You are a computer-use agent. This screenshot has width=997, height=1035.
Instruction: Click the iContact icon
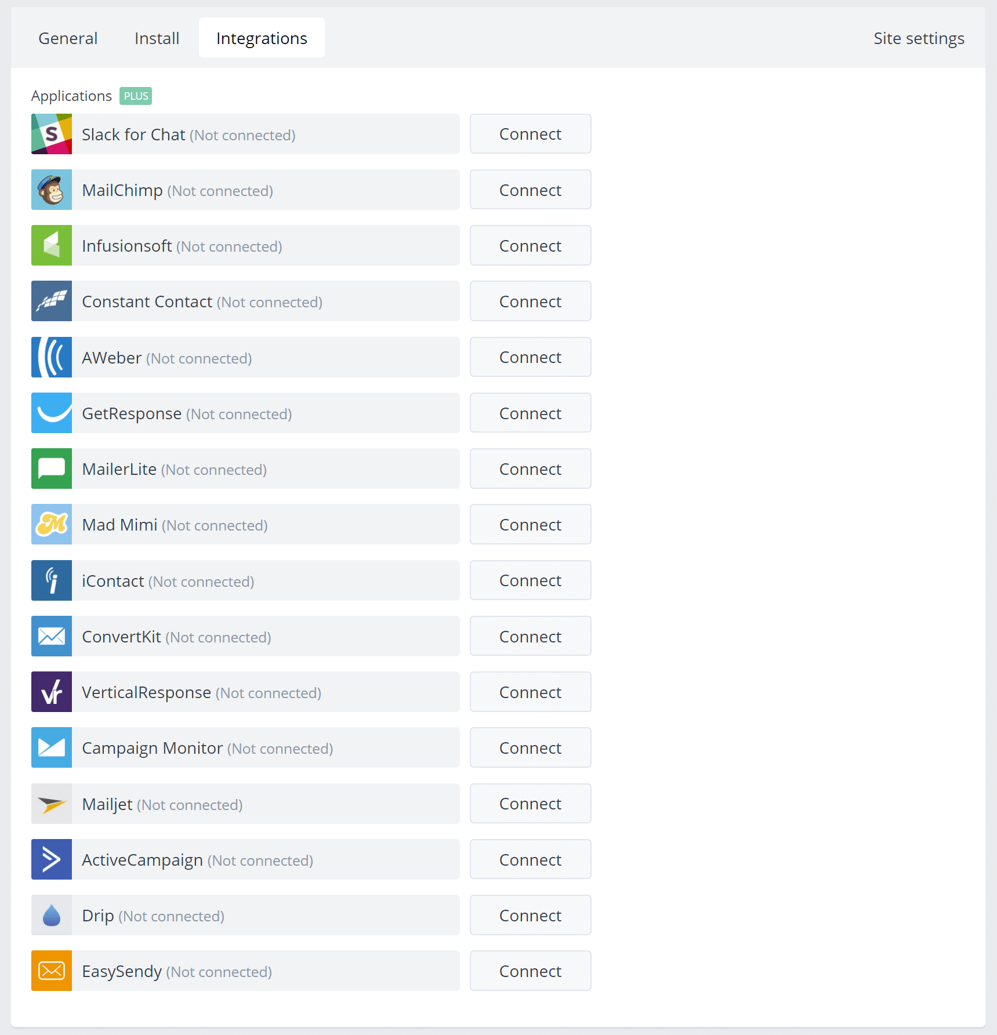click(x=52, y=580)
